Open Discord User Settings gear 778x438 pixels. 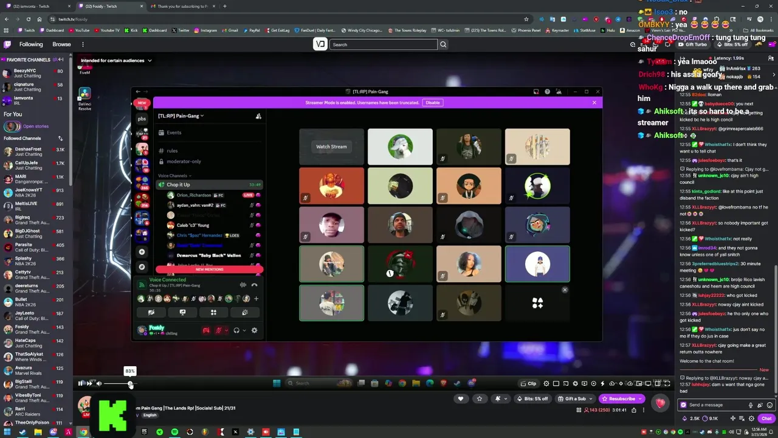254,330
